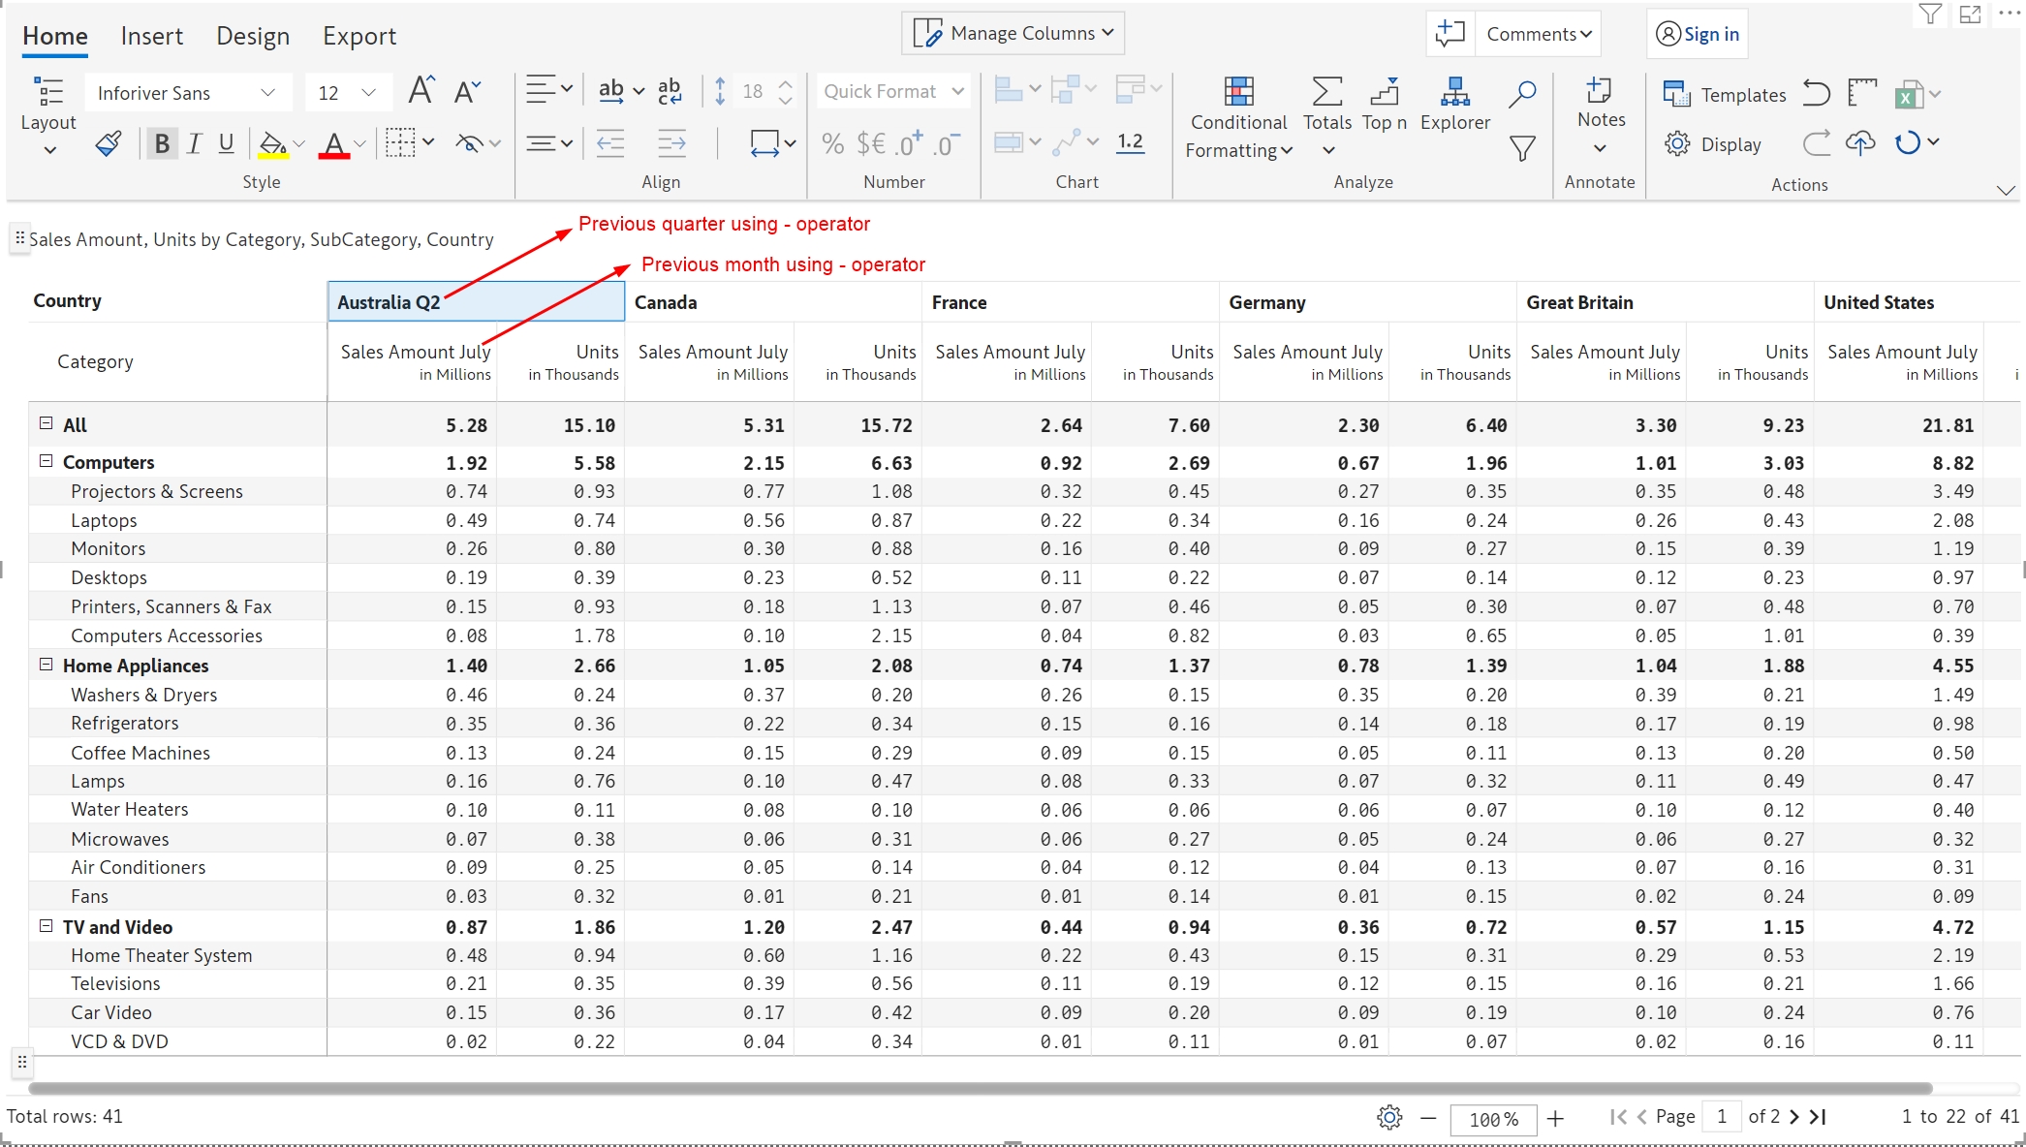
Task: Toggle italic text style
Action: tap(195, 144)
